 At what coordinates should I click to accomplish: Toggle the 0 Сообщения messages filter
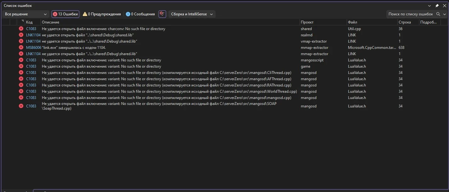tap(140, 14)
